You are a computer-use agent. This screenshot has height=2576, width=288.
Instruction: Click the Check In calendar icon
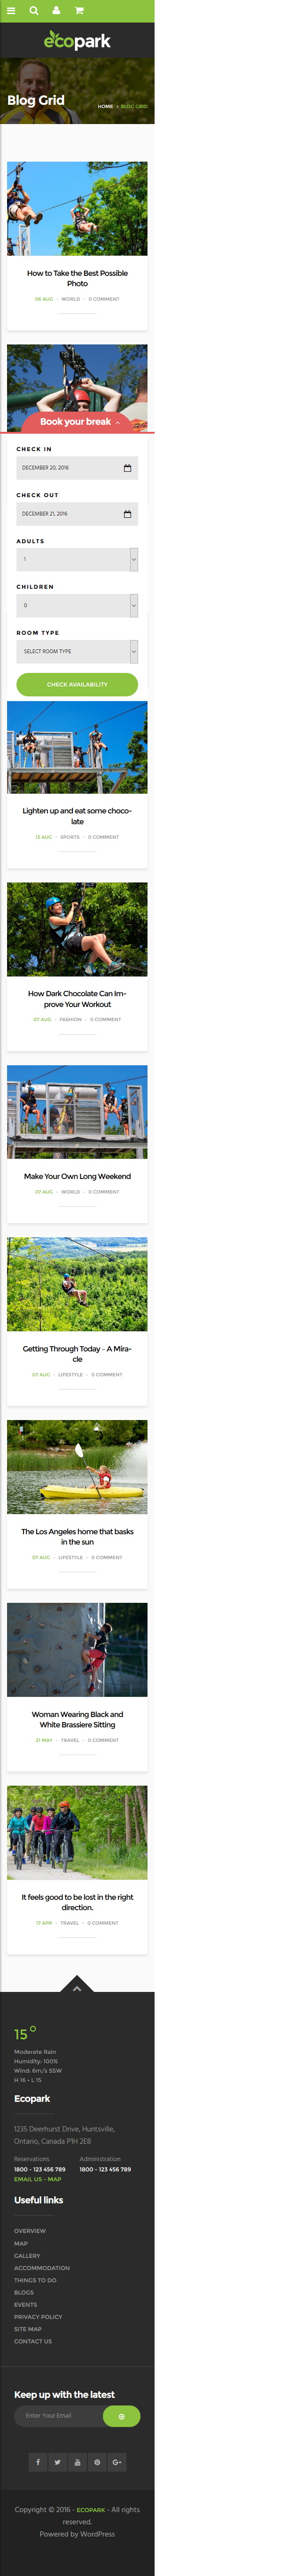pyautogui.click(x=127, y=468)
